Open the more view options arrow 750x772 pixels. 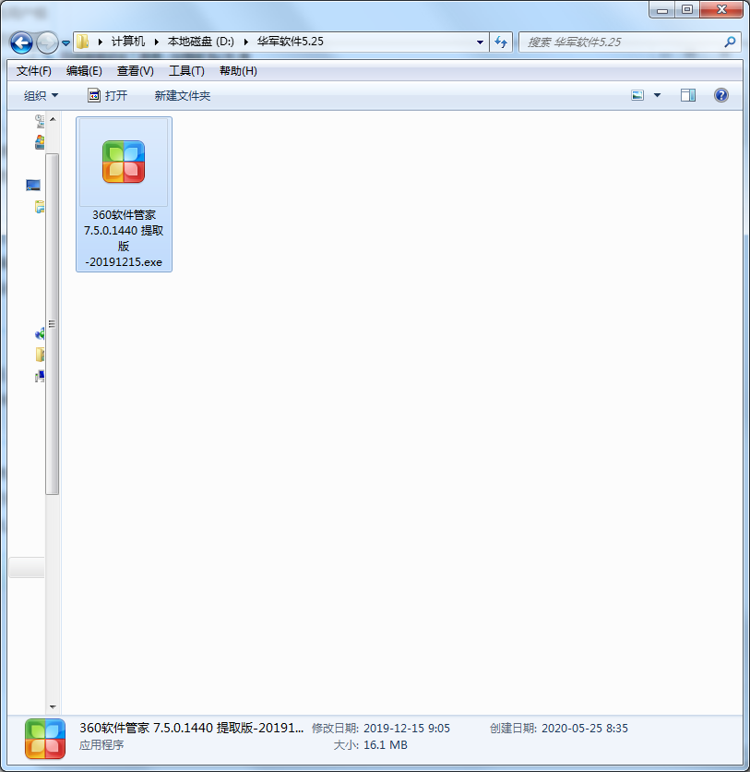point(657,95)
